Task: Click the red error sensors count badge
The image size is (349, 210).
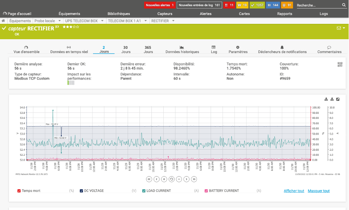Action: coord(229,5)
